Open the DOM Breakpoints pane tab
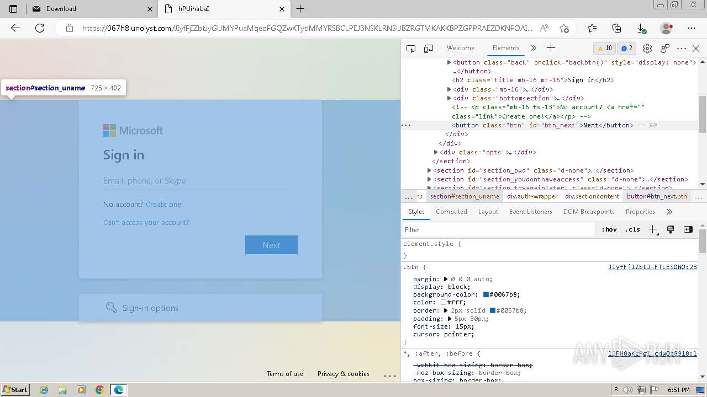707x397 pixels. tap(589, 212)
